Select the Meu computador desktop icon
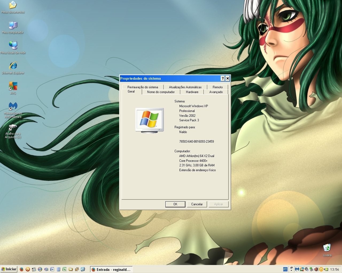Viewport: 342px width, 273px height. (13, 27)
